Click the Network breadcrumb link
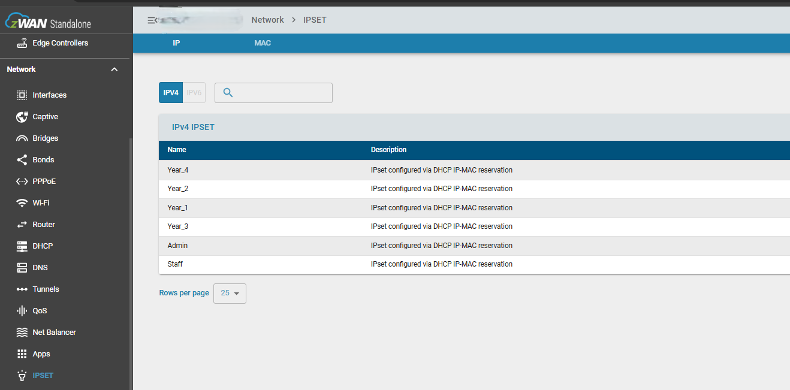Image resolution: width=790 pixels, height=390 pixels. [x=267, y=20]
